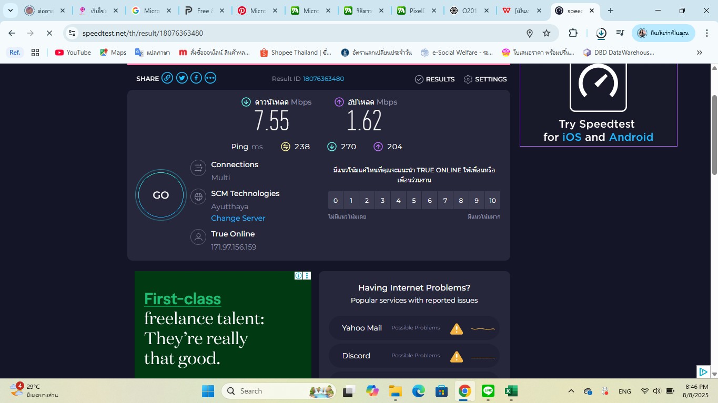Rate recommendation score 10

(492, 200)
